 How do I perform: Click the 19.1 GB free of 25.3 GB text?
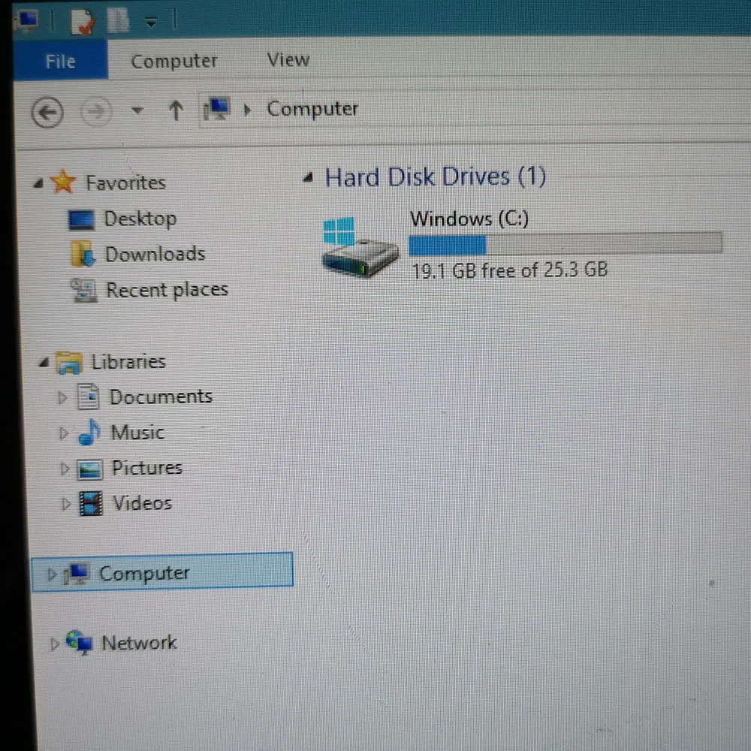pos(510,270)
